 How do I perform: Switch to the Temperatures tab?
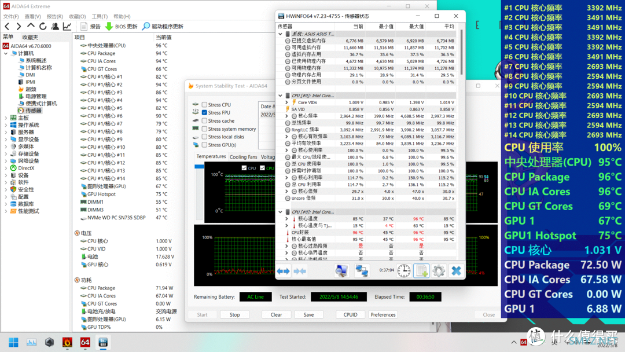coord(211,157)
